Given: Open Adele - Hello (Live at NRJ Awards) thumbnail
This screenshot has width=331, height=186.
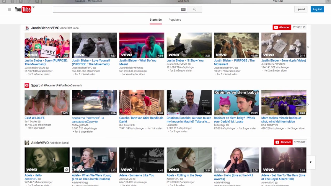Looking at the screenshot, I should point(236,160).
